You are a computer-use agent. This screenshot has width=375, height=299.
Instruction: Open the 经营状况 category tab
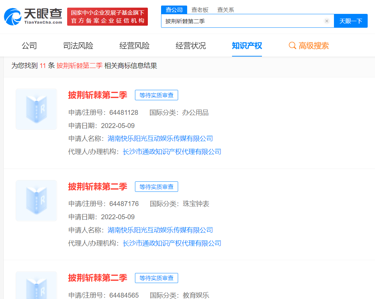point(191,45)
